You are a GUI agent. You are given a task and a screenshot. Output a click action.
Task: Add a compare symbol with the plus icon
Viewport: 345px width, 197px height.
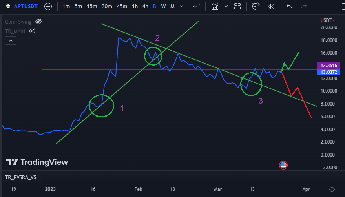[x=48, y=6]
